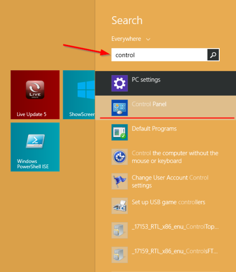The height and width of the screenshot is (272, 236).
Task: Open Change User Account Control settings result
Action: pyautogui.click(x=166, y=181)
